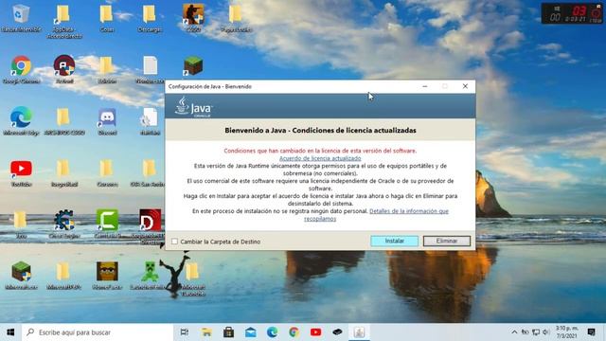Open the volume control in the system tray
The image size is (606, 341).
545,332
